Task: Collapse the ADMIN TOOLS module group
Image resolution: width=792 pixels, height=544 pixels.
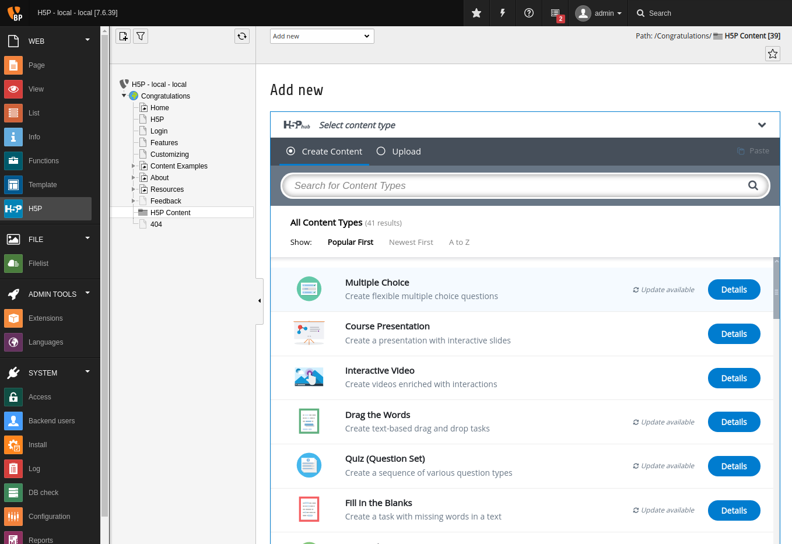Action: tap(87, 293)
